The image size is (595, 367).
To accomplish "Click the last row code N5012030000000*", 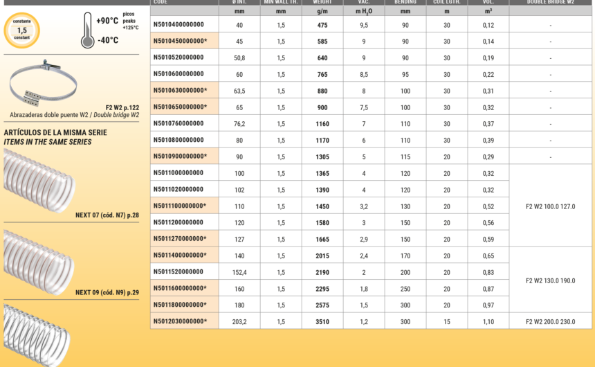I will tap(180, 321).
